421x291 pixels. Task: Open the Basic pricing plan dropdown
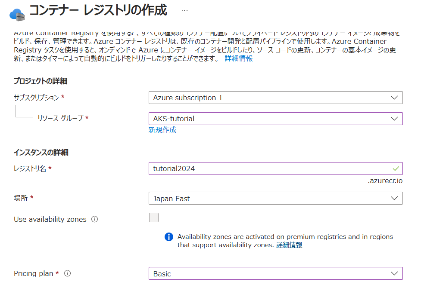coord(275,274)
